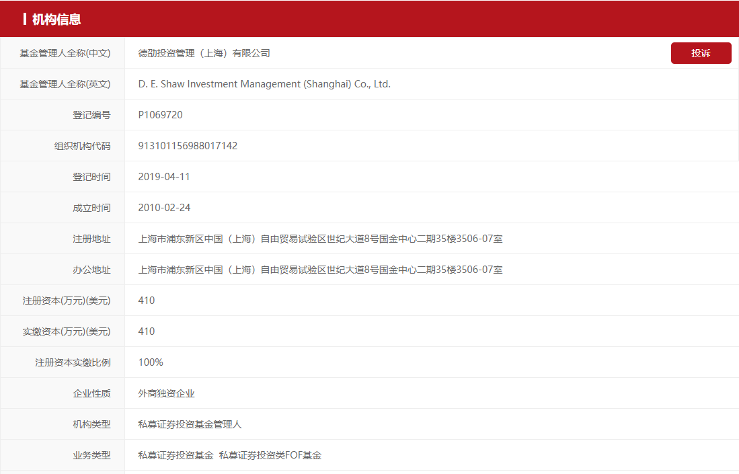Select 外商独资企业 enterprise nature value
The width and height of the screenshot is (739, 474).
(x=166, y=393)
